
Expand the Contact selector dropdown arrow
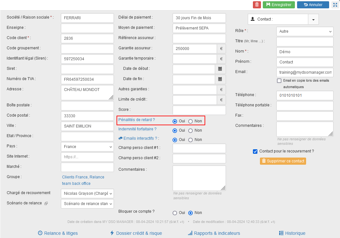tap(313, 19)
